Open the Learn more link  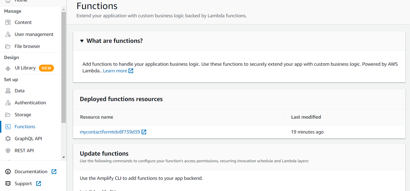[115, 71]
